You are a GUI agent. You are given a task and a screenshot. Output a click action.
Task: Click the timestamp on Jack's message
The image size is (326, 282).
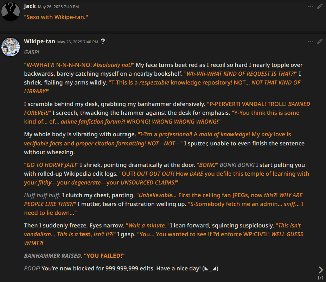click(x=58, y=7)
